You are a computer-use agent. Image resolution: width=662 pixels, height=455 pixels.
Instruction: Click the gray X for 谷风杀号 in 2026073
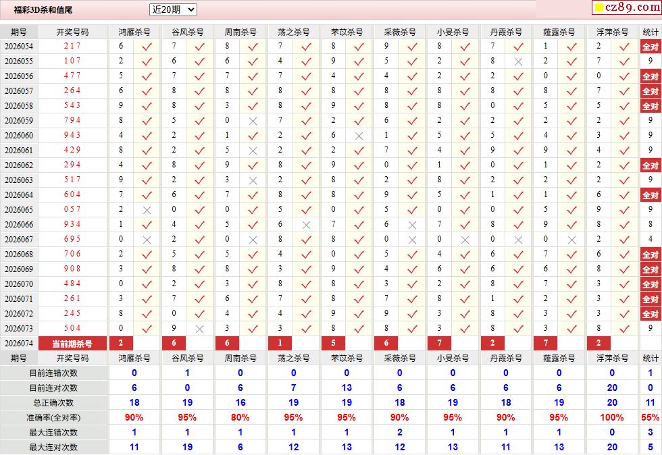(200, 329)
